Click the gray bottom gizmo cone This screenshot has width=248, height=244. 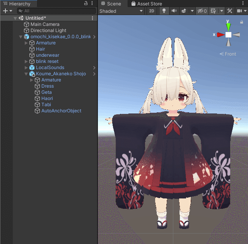[228, 42]
